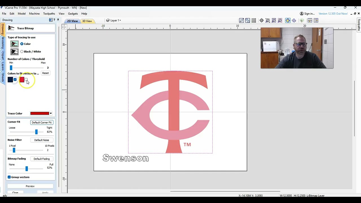This screenshot has height=203, width=361.
Task: Open the Toolpaths side tab
Action: [x=359, y=25]
